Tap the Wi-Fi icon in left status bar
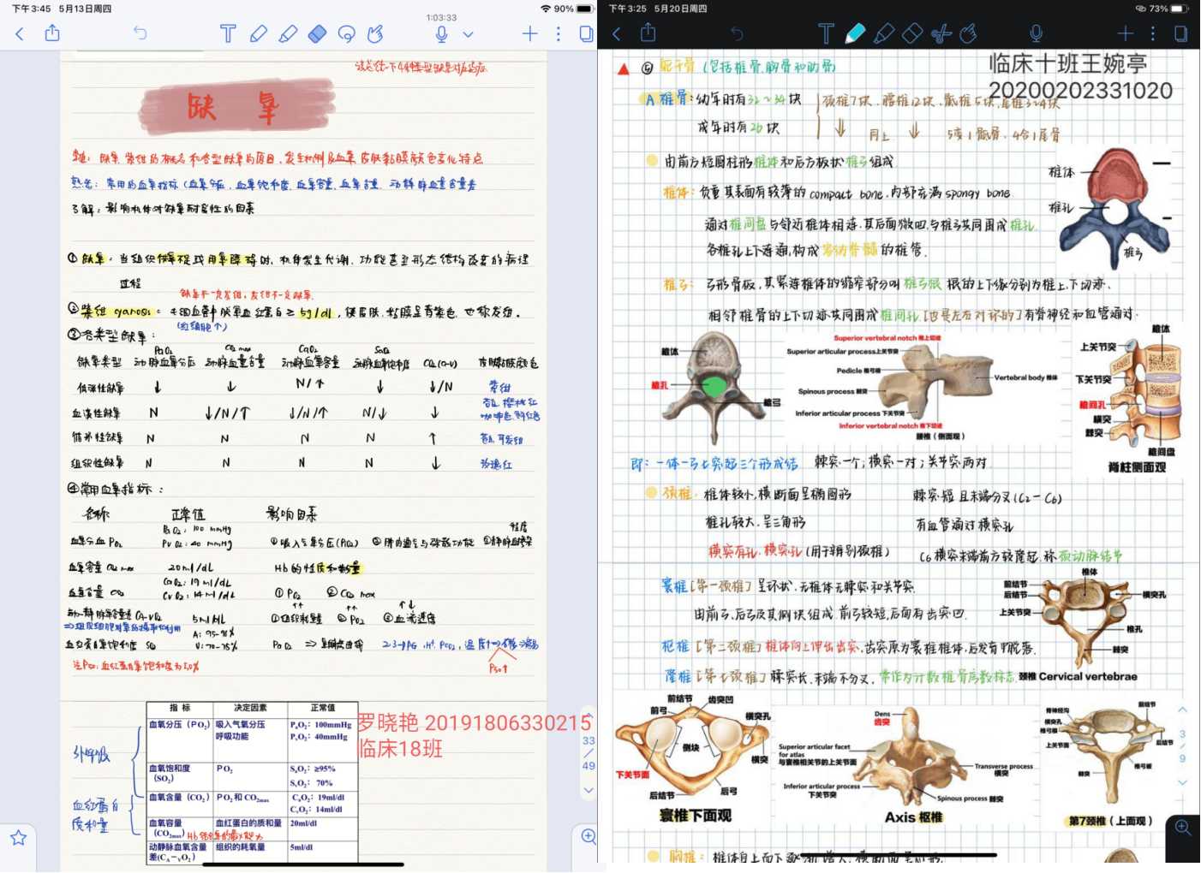 pos(546,9)
